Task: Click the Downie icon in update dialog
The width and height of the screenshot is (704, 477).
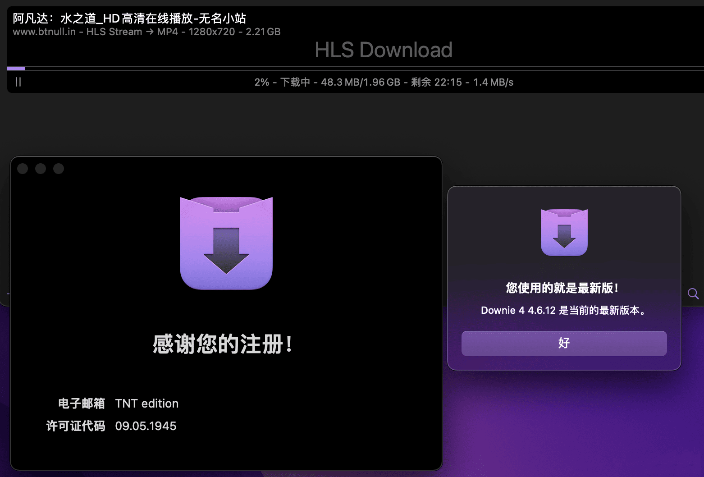Action: click(564, 232)
